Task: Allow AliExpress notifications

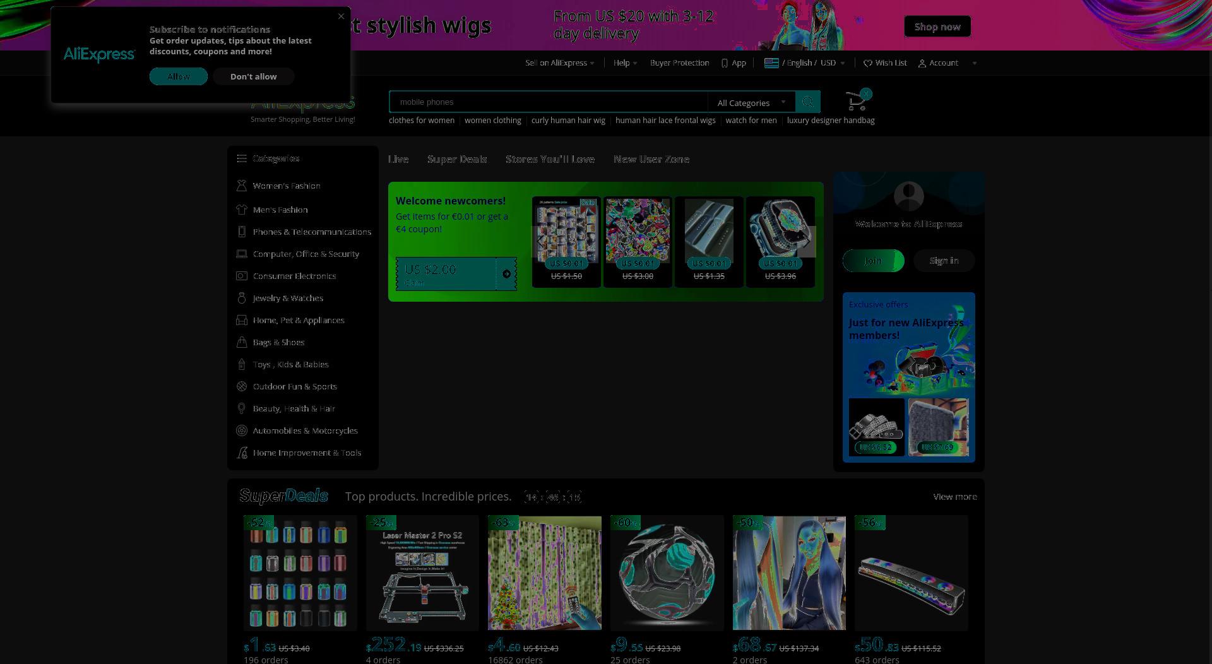Action: point(179,76)
